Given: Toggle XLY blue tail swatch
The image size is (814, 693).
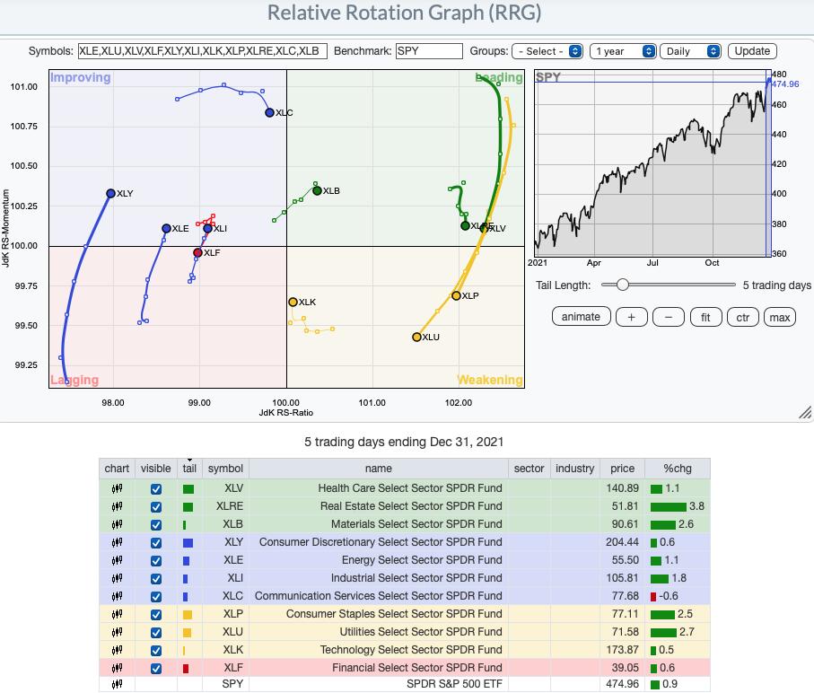Looking at the screenshot, I should coord(188,543).
